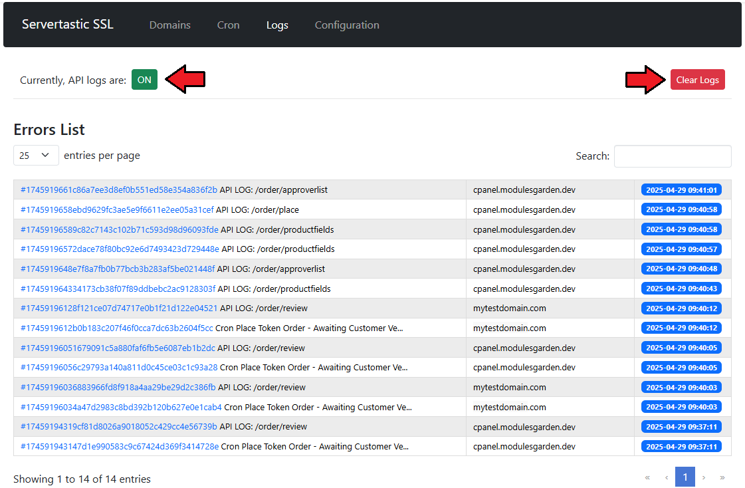Viewport: 745px width, 488px height.
Task: Select page 1 in pagination
Action: pyautogui.click(x=685, y=477)
